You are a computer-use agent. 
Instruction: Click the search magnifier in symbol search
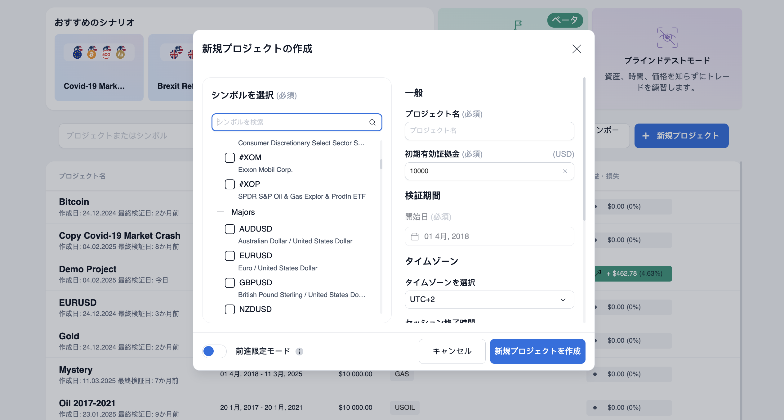tap(372, 122)
